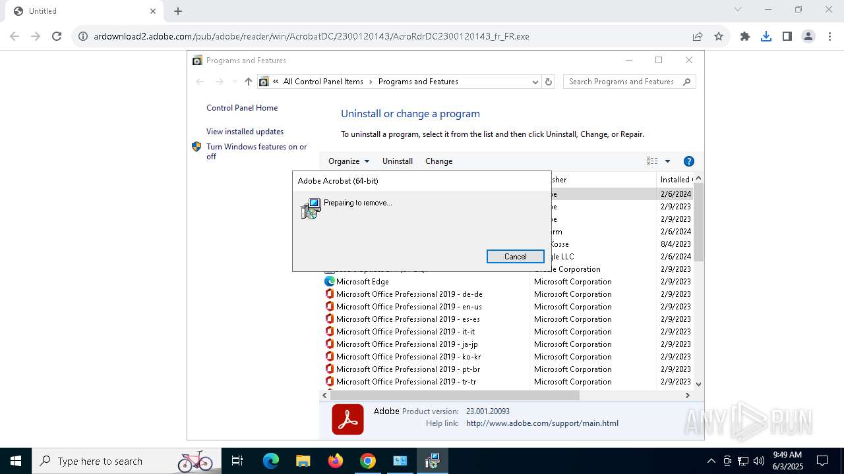Open File Explorer from taskbar
Viewport: 844px width, 474px height.
pyautogui.click(x=303, y=461)
